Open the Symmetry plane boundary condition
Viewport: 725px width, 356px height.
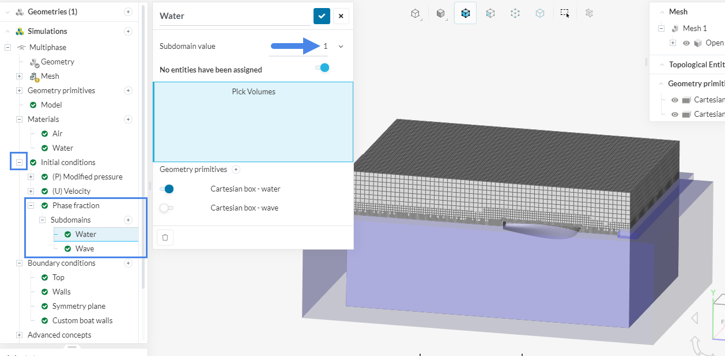click(78, 306)
